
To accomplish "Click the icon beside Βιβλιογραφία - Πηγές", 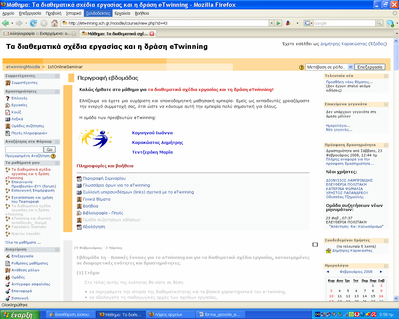I will 79,213.
